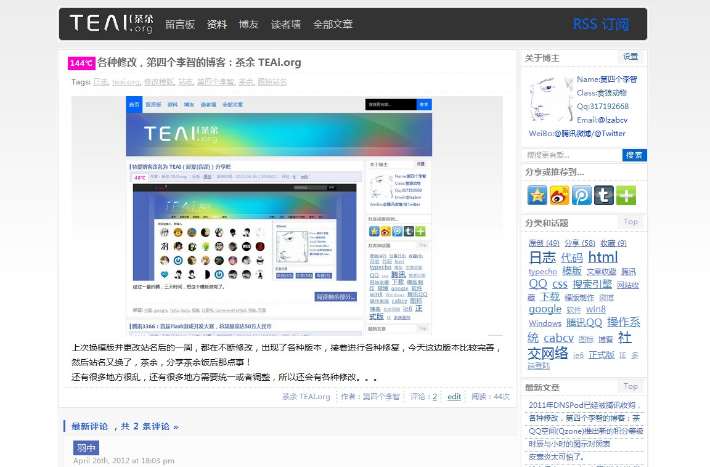Click the Tencent Pengyou share icon
The image size is (710, 467).
pyautogui.click(x=581, y=195)
